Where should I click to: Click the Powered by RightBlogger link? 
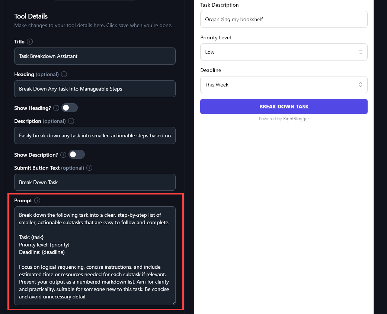[x=284, y=119]
